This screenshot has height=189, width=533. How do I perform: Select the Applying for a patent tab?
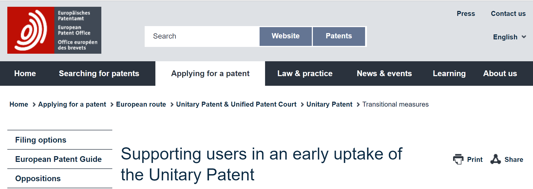[x=210, y=74]
